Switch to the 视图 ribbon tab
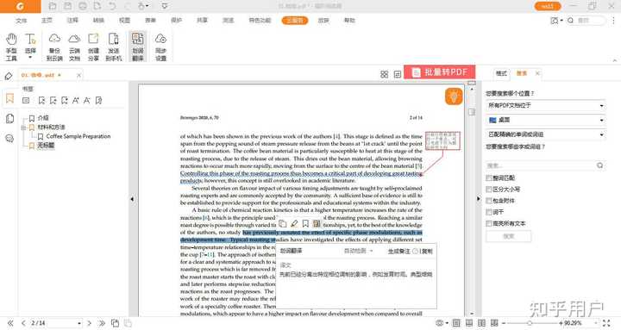 point(124,20)
